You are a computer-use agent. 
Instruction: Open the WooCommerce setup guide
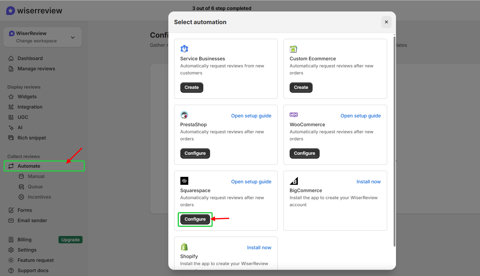pos(360,116)
